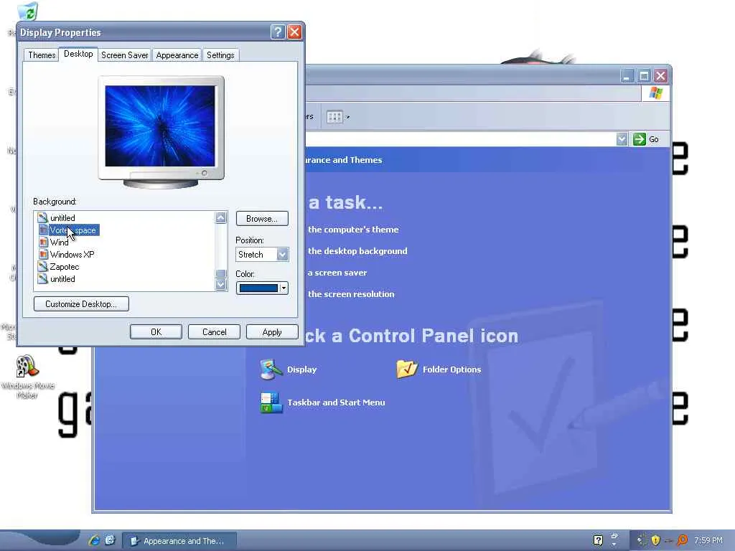Click the dialog Help question mark button
This screenshot has width=735, height=551.
[x=278, y=32]
